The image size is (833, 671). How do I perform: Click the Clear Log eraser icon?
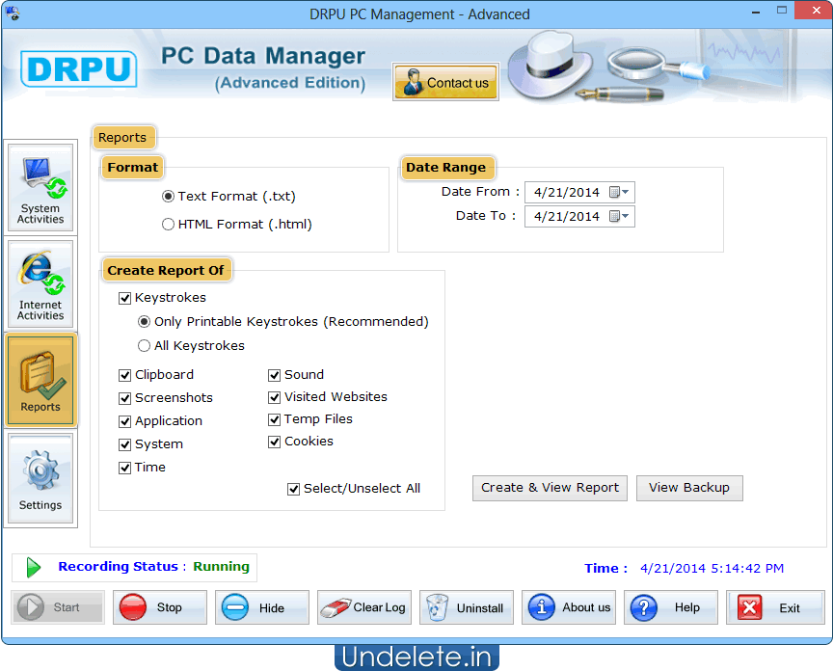pyautogui.click(x=336, y=607)
